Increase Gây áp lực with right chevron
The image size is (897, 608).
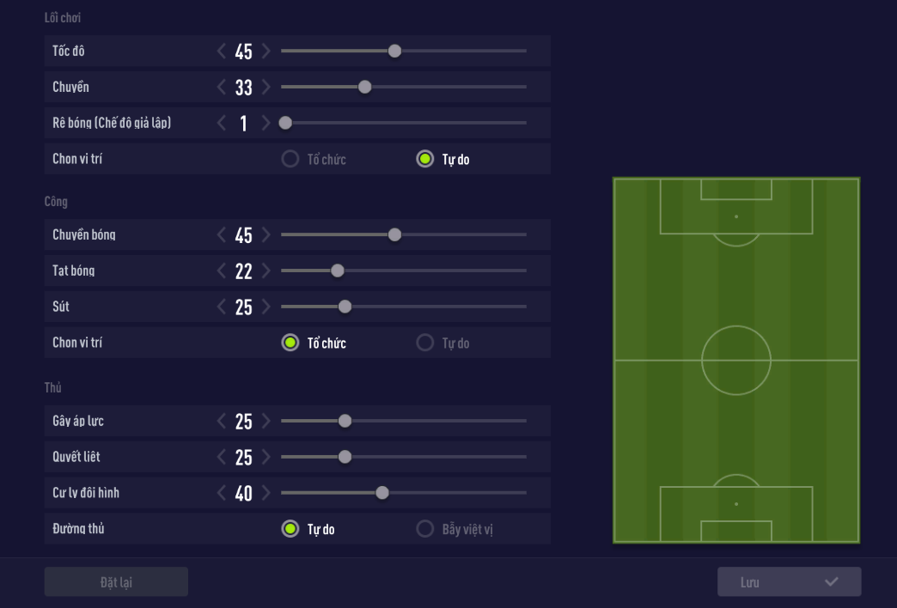point(266,422)
